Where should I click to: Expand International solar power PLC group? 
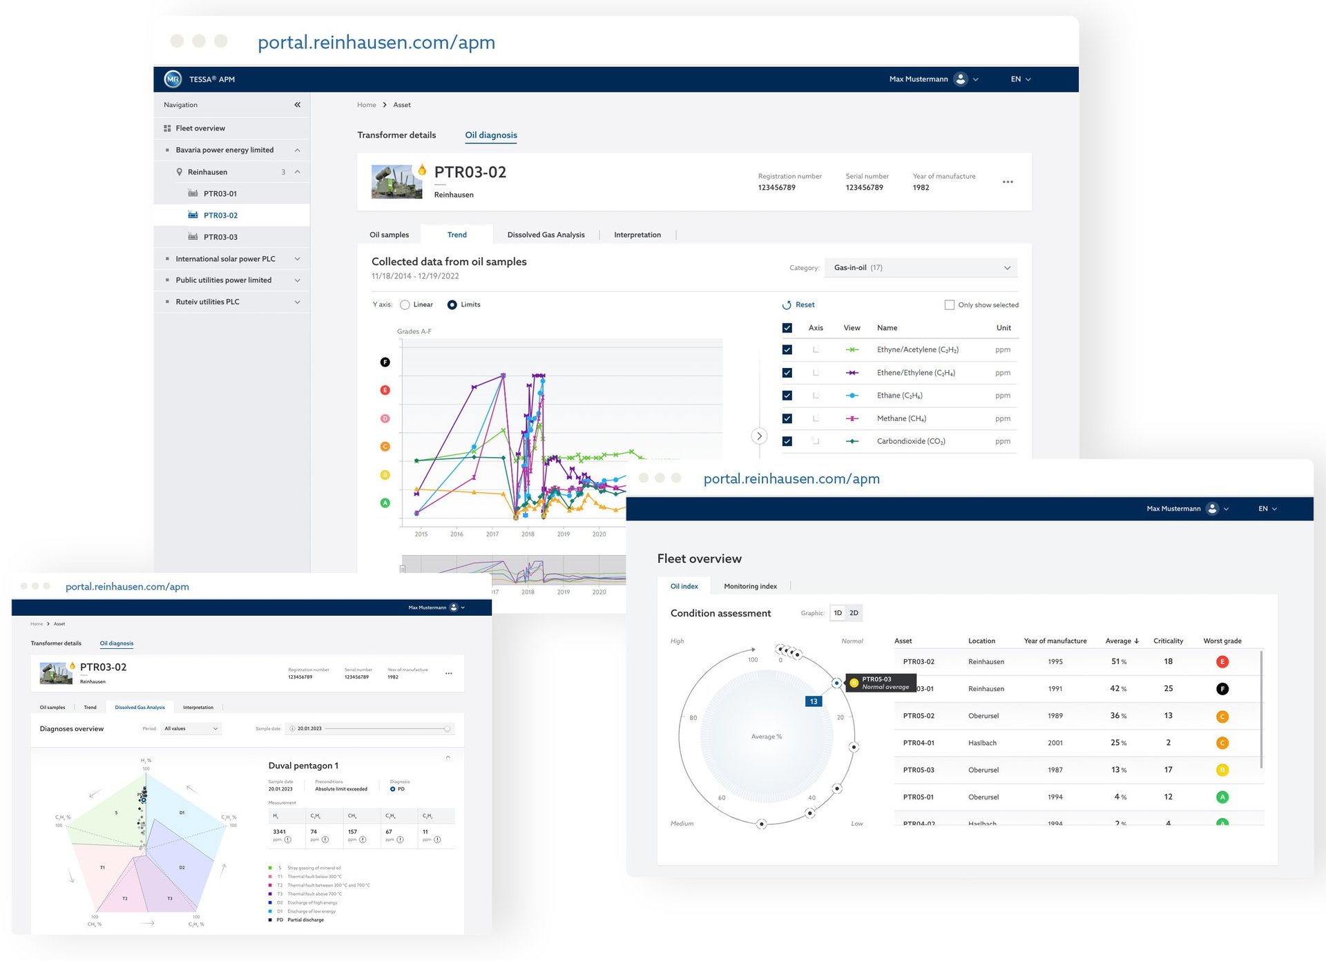pos(297,259)
